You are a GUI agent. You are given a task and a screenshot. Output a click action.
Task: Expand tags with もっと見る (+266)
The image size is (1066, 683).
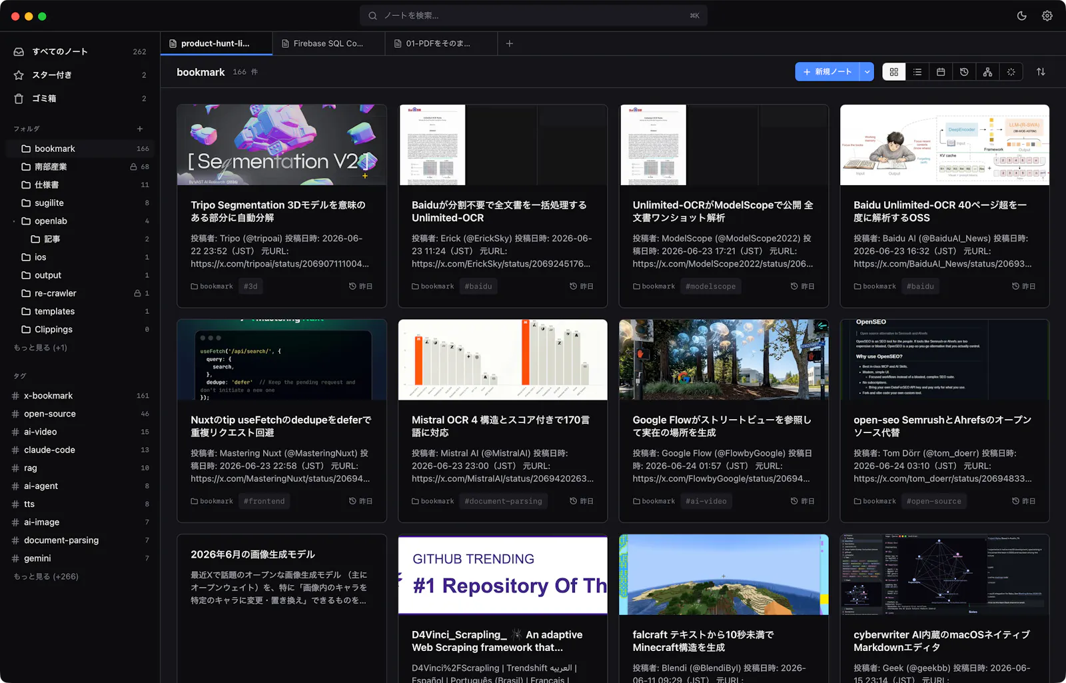tap(46, 576)
